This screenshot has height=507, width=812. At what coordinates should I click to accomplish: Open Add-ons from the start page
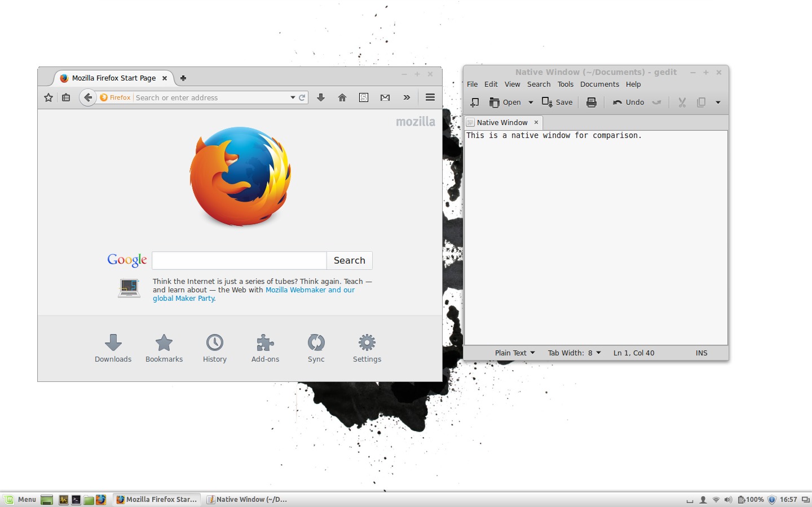pyautogui.click(x=265, y=349)
